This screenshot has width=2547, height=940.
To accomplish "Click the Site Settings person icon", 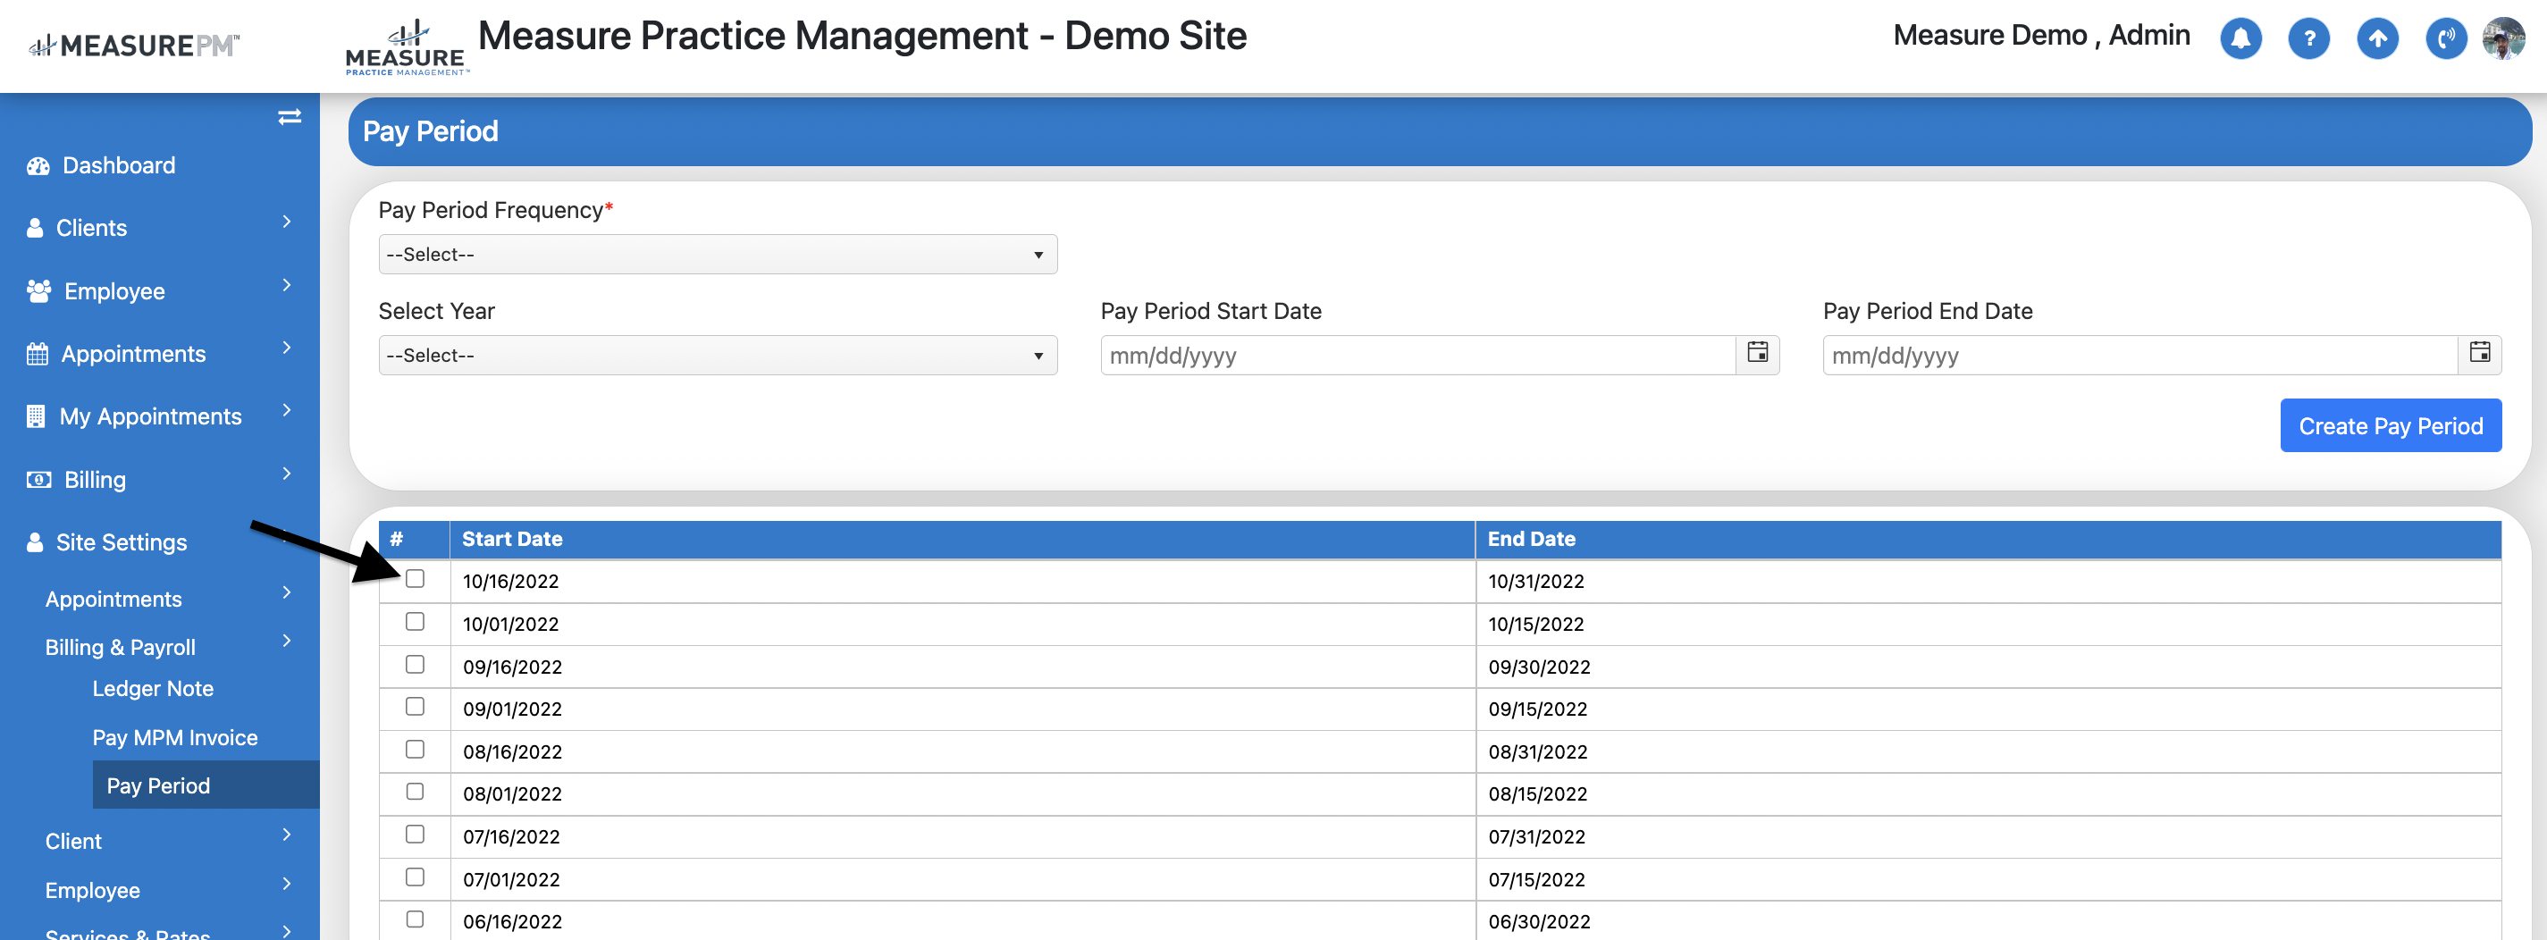I will (35, 541).
